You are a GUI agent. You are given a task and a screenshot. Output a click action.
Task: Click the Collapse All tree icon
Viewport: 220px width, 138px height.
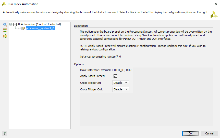coord(5,30)
